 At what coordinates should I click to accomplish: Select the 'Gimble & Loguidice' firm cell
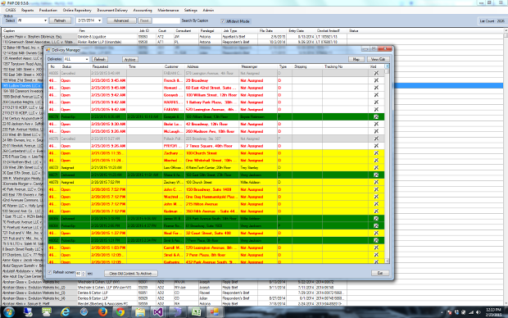pyautogui.click(x=107, y=37)
